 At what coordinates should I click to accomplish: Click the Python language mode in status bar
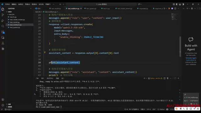point(162,109)
